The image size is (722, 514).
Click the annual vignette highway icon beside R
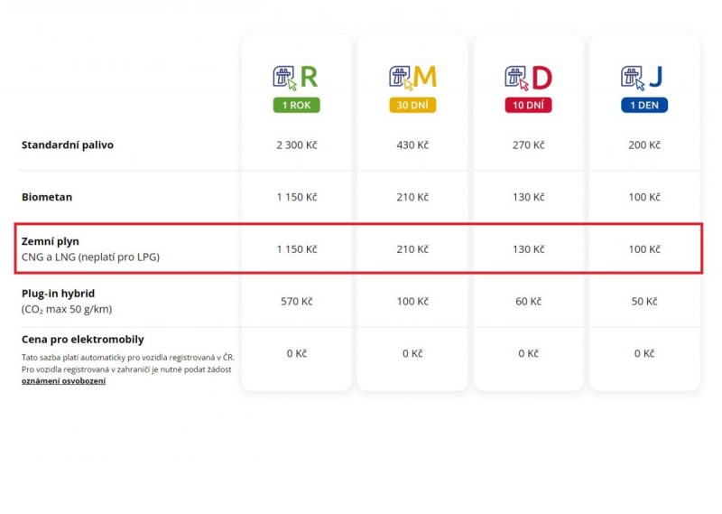click(x=285, y=78)
